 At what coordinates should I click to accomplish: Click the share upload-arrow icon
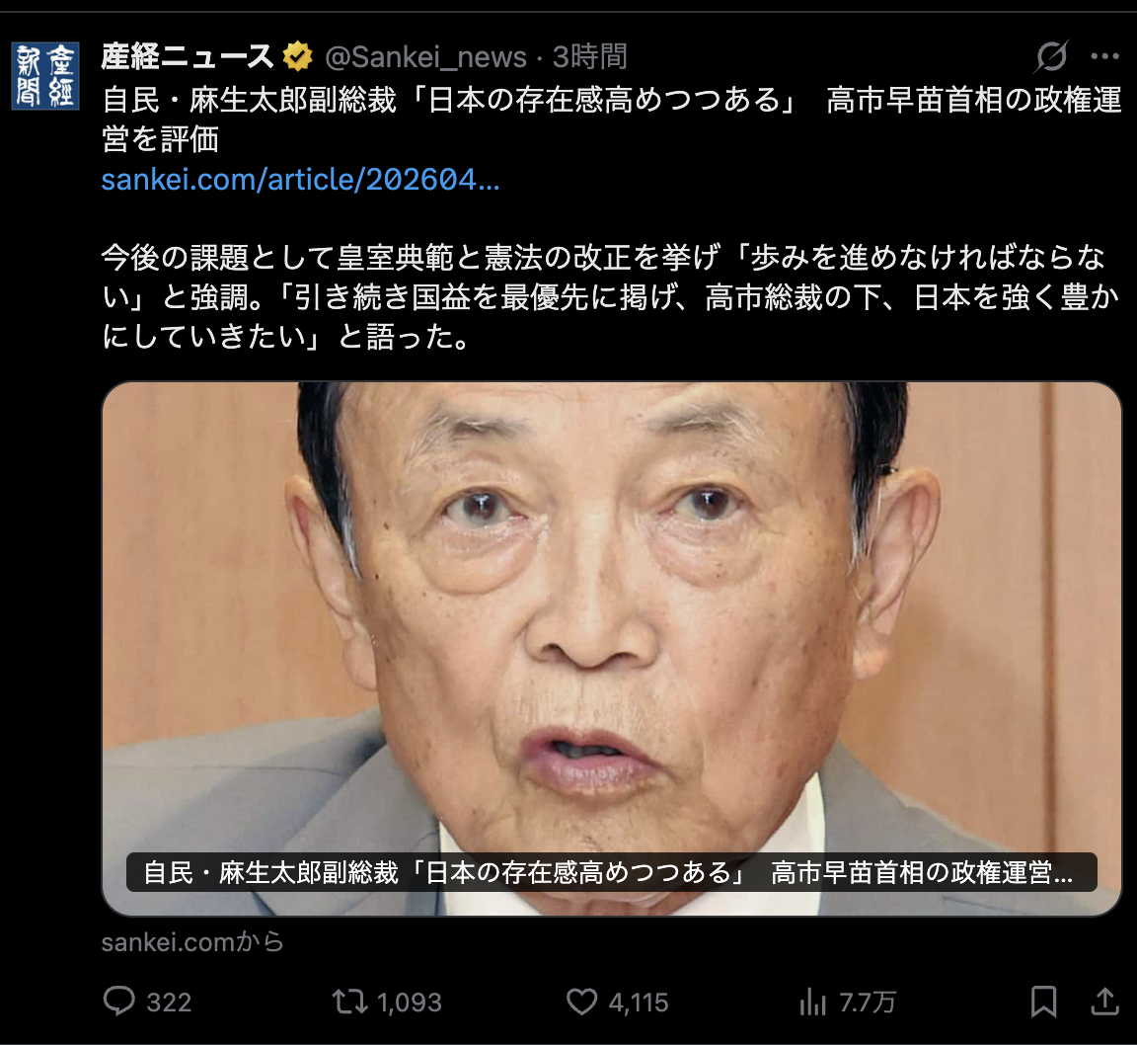point(1105,1002)
